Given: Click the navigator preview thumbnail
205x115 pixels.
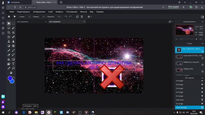Looking at the screenshot, I should (x=184, y=30).
